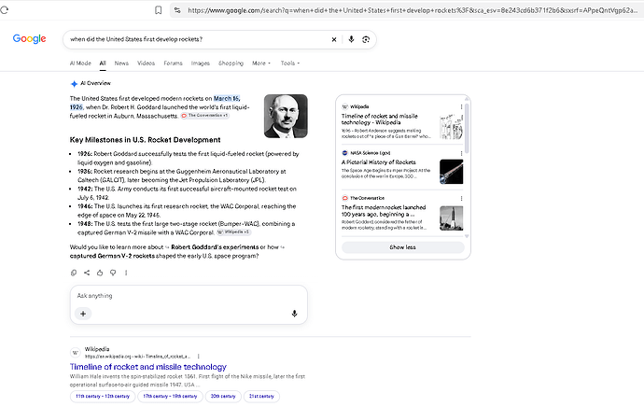The height and width of the screenshot is (407, 644).
Task: Open Timeline of rocket and missile technology result
Action: [x=148, y=367]
